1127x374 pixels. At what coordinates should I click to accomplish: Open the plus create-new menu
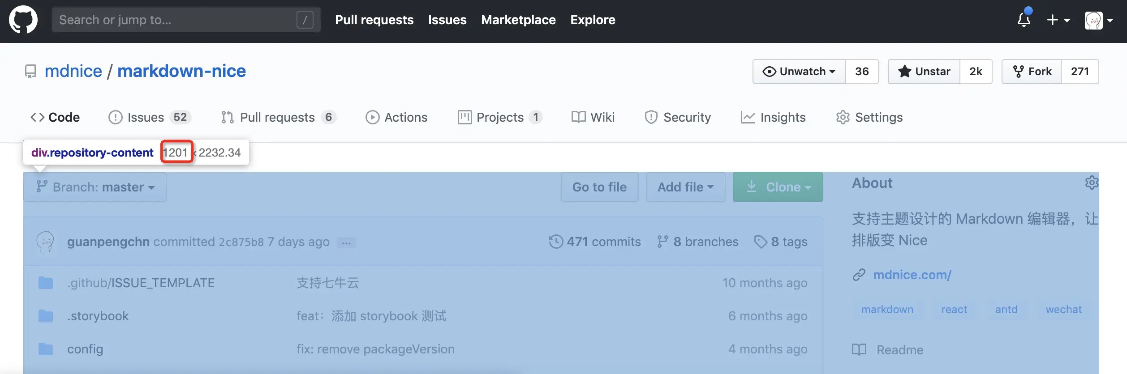pyautogui.click(x=1058, y=20)
